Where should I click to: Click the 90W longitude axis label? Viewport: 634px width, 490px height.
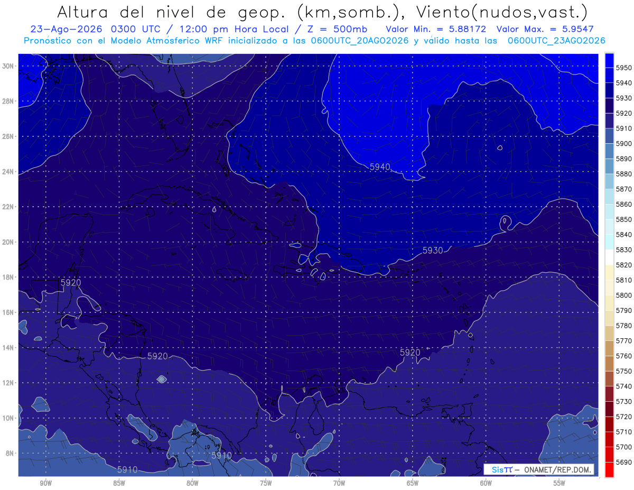pyautogui.click(x=46, y=484)
